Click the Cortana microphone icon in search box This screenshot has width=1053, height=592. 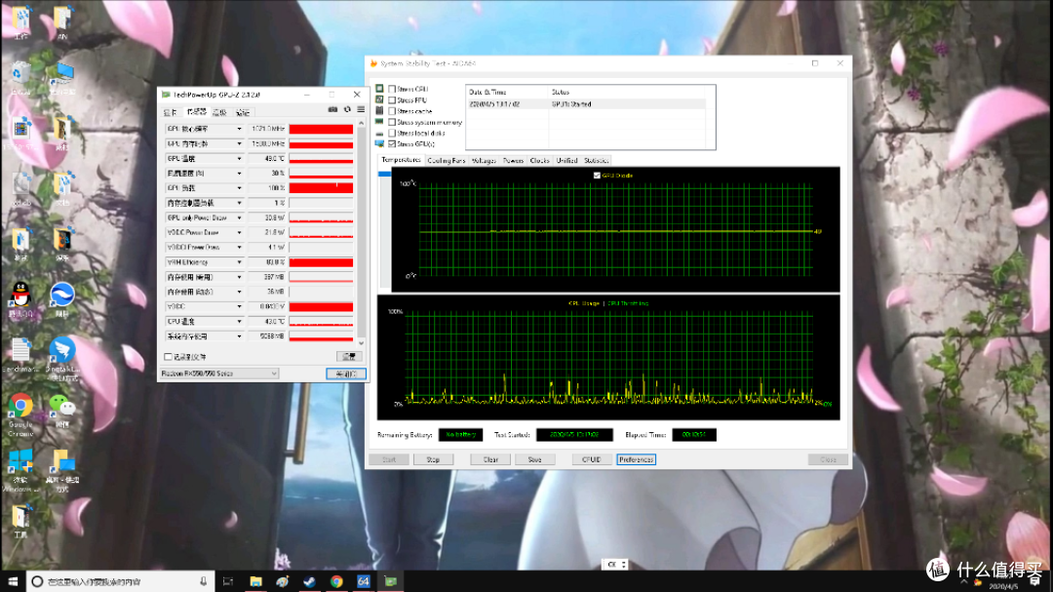coord(204,581)
